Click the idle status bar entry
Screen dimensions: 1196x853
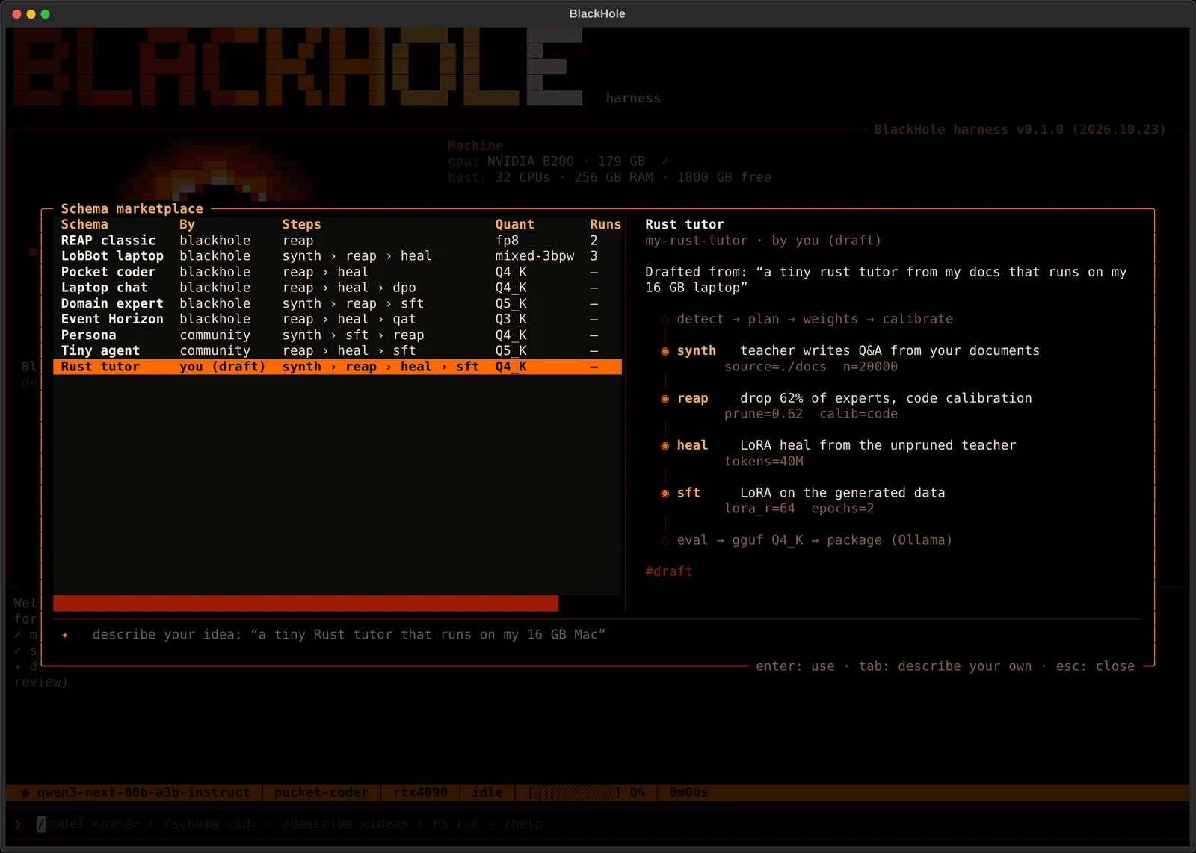pyautogui.click(x=487, y=792)
